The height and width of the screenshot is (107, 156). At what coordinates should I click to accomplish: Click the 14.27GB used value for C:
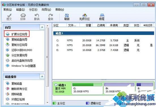[x=101, y=40]
